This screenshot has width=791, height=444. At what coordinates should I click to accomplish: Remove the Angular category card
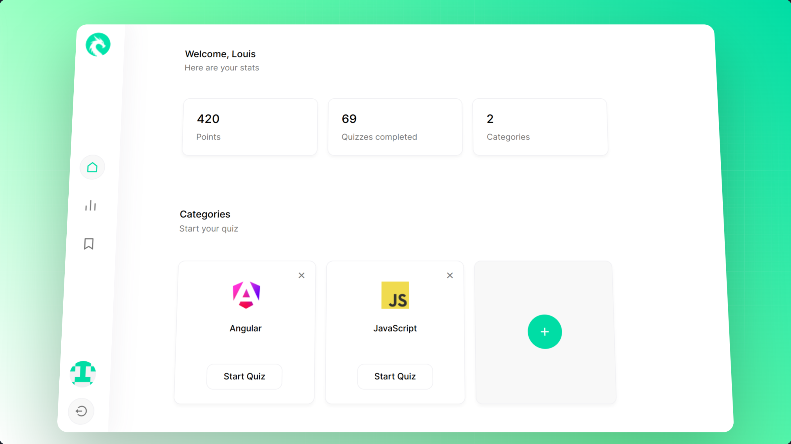302,275
